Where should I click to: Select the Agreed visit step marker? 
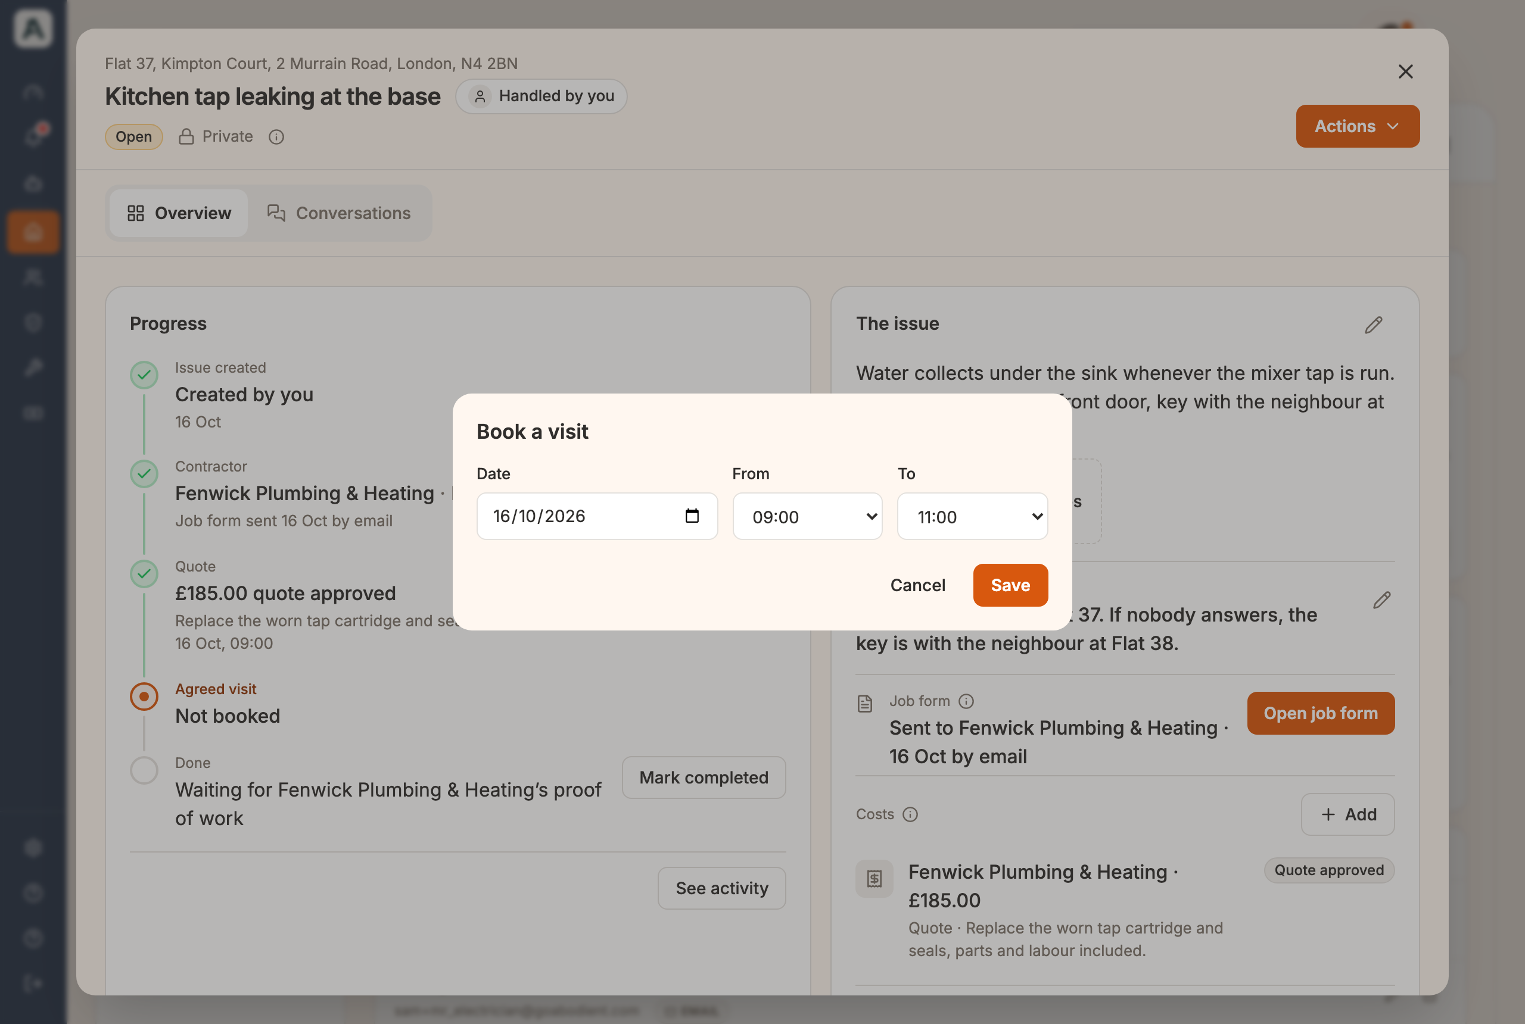144,696
